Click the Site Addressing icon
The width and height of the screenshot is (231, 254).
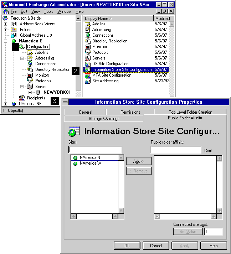(x=88, y=81)
